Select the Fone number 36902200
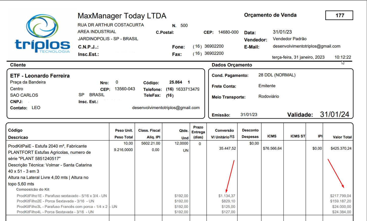This screenshot has height=221, width=367. pos(214,46)
